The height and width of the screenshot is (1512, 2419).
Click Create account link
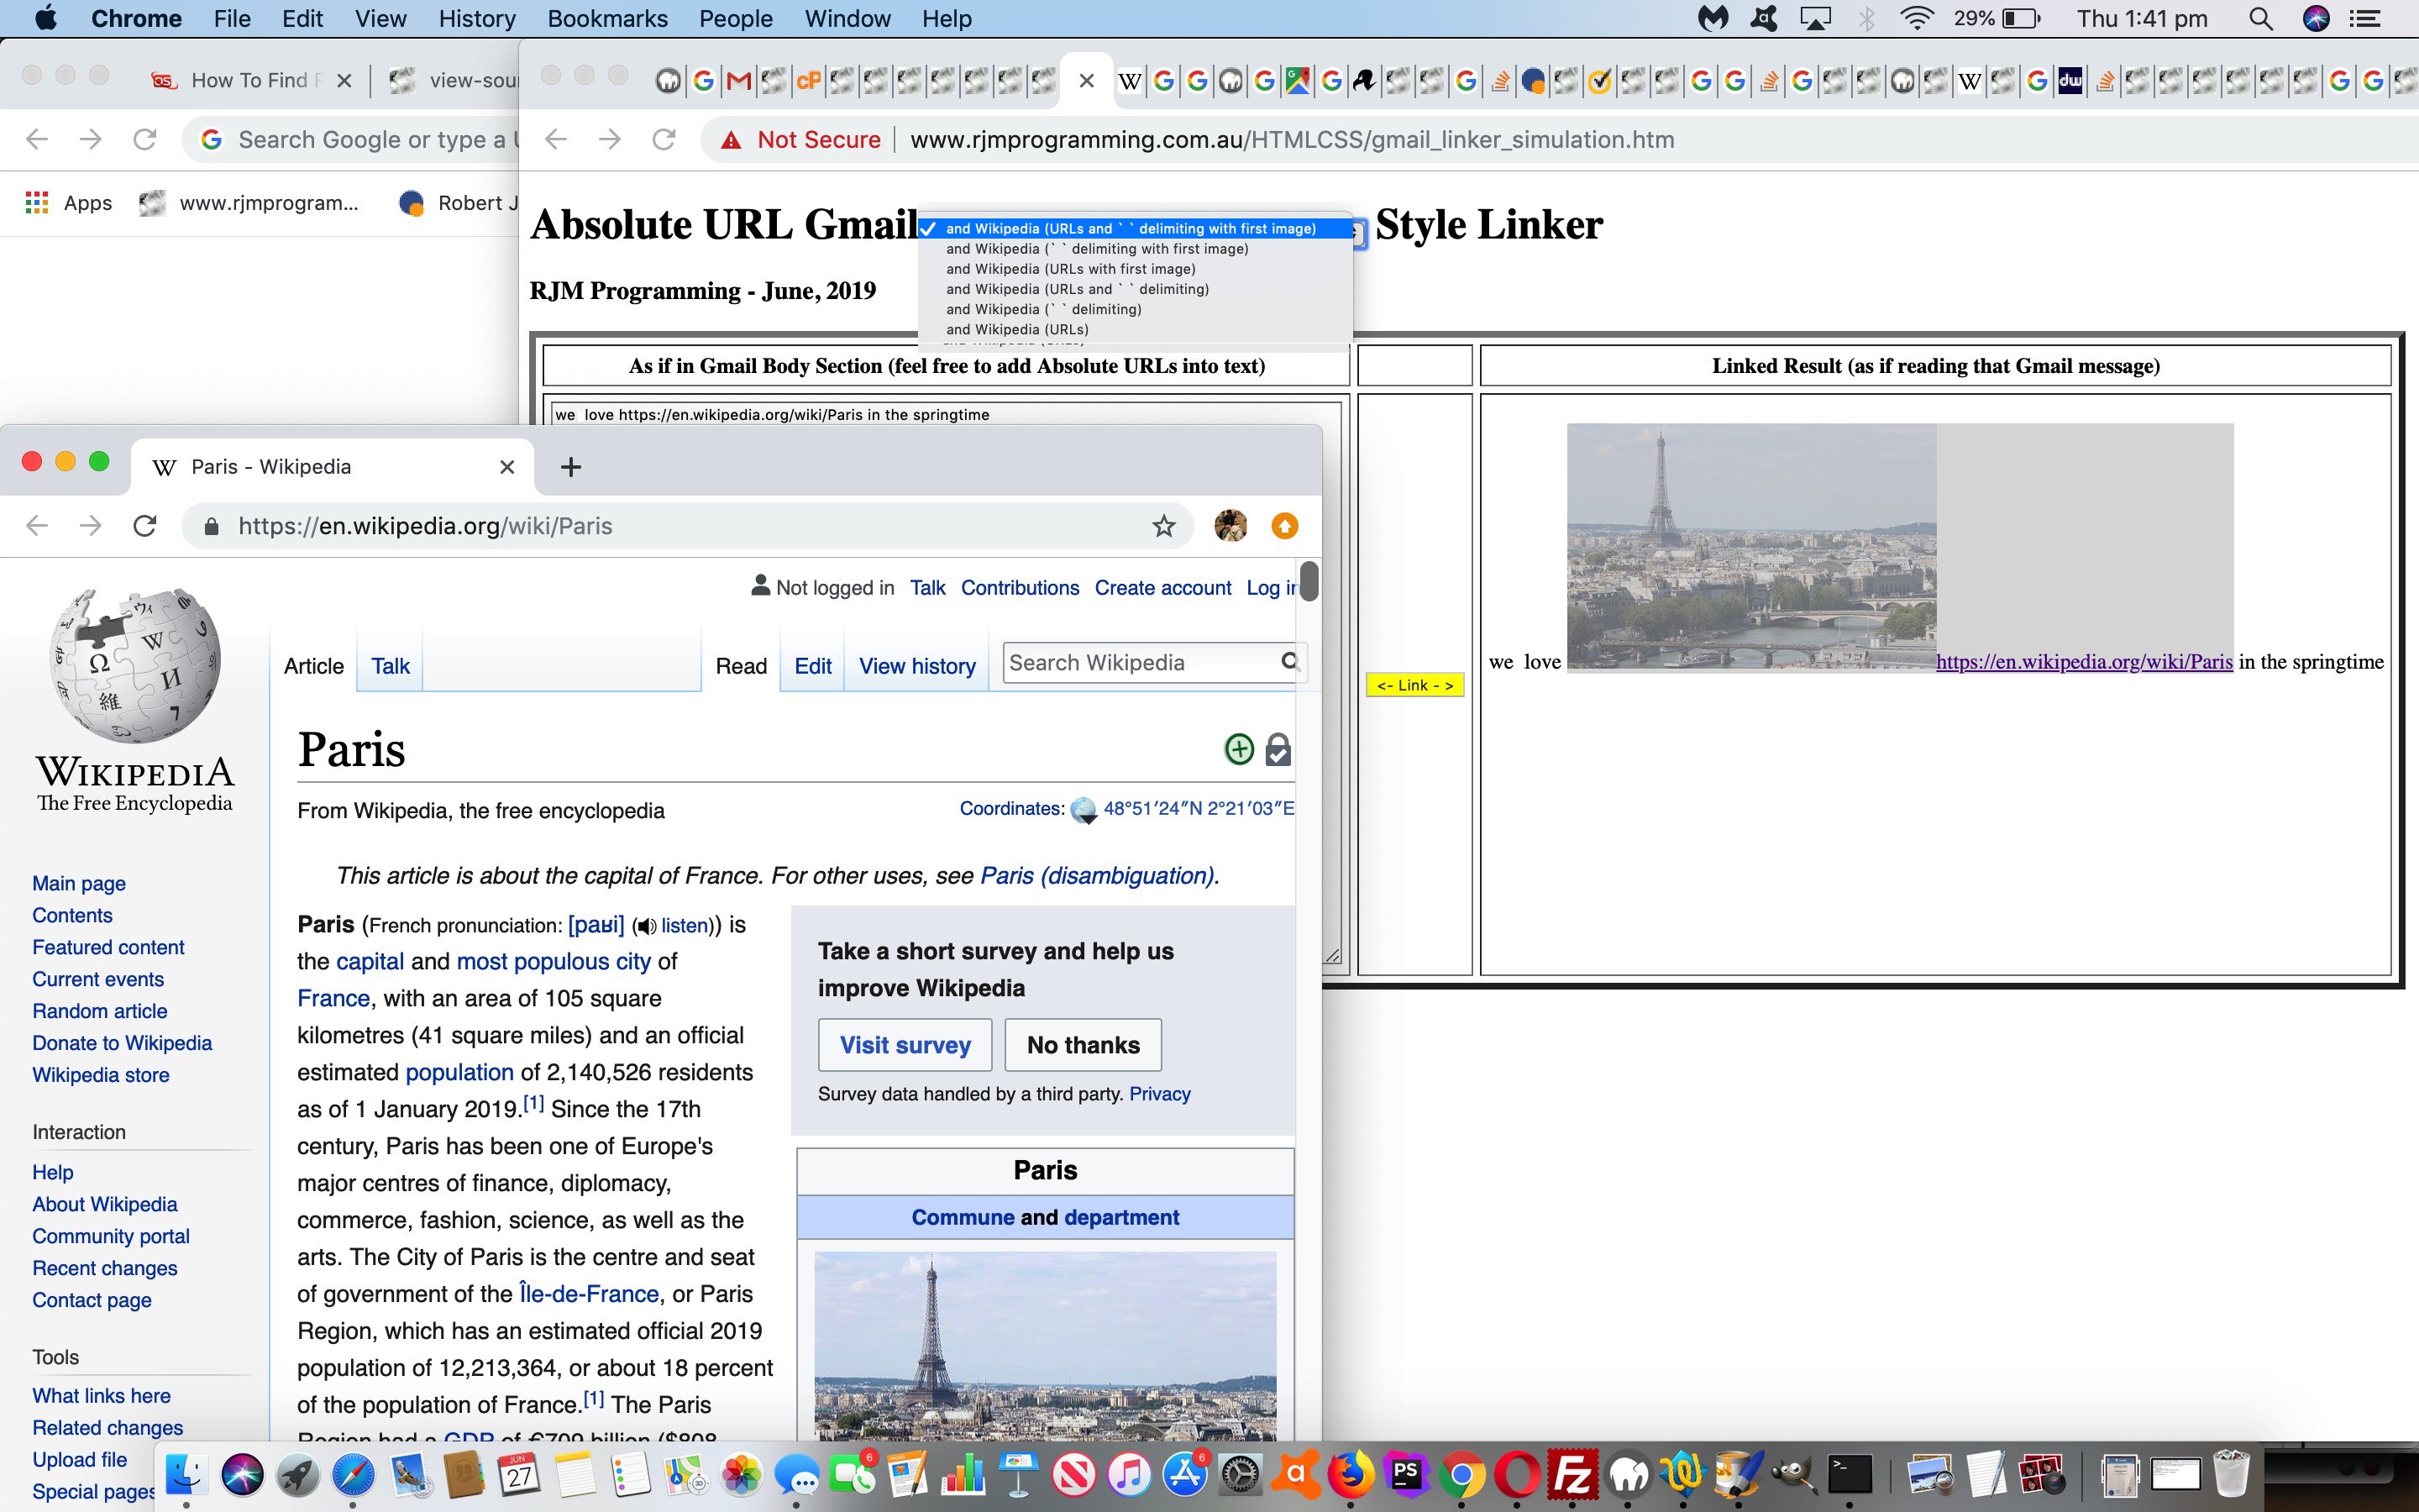[1162, 588]
